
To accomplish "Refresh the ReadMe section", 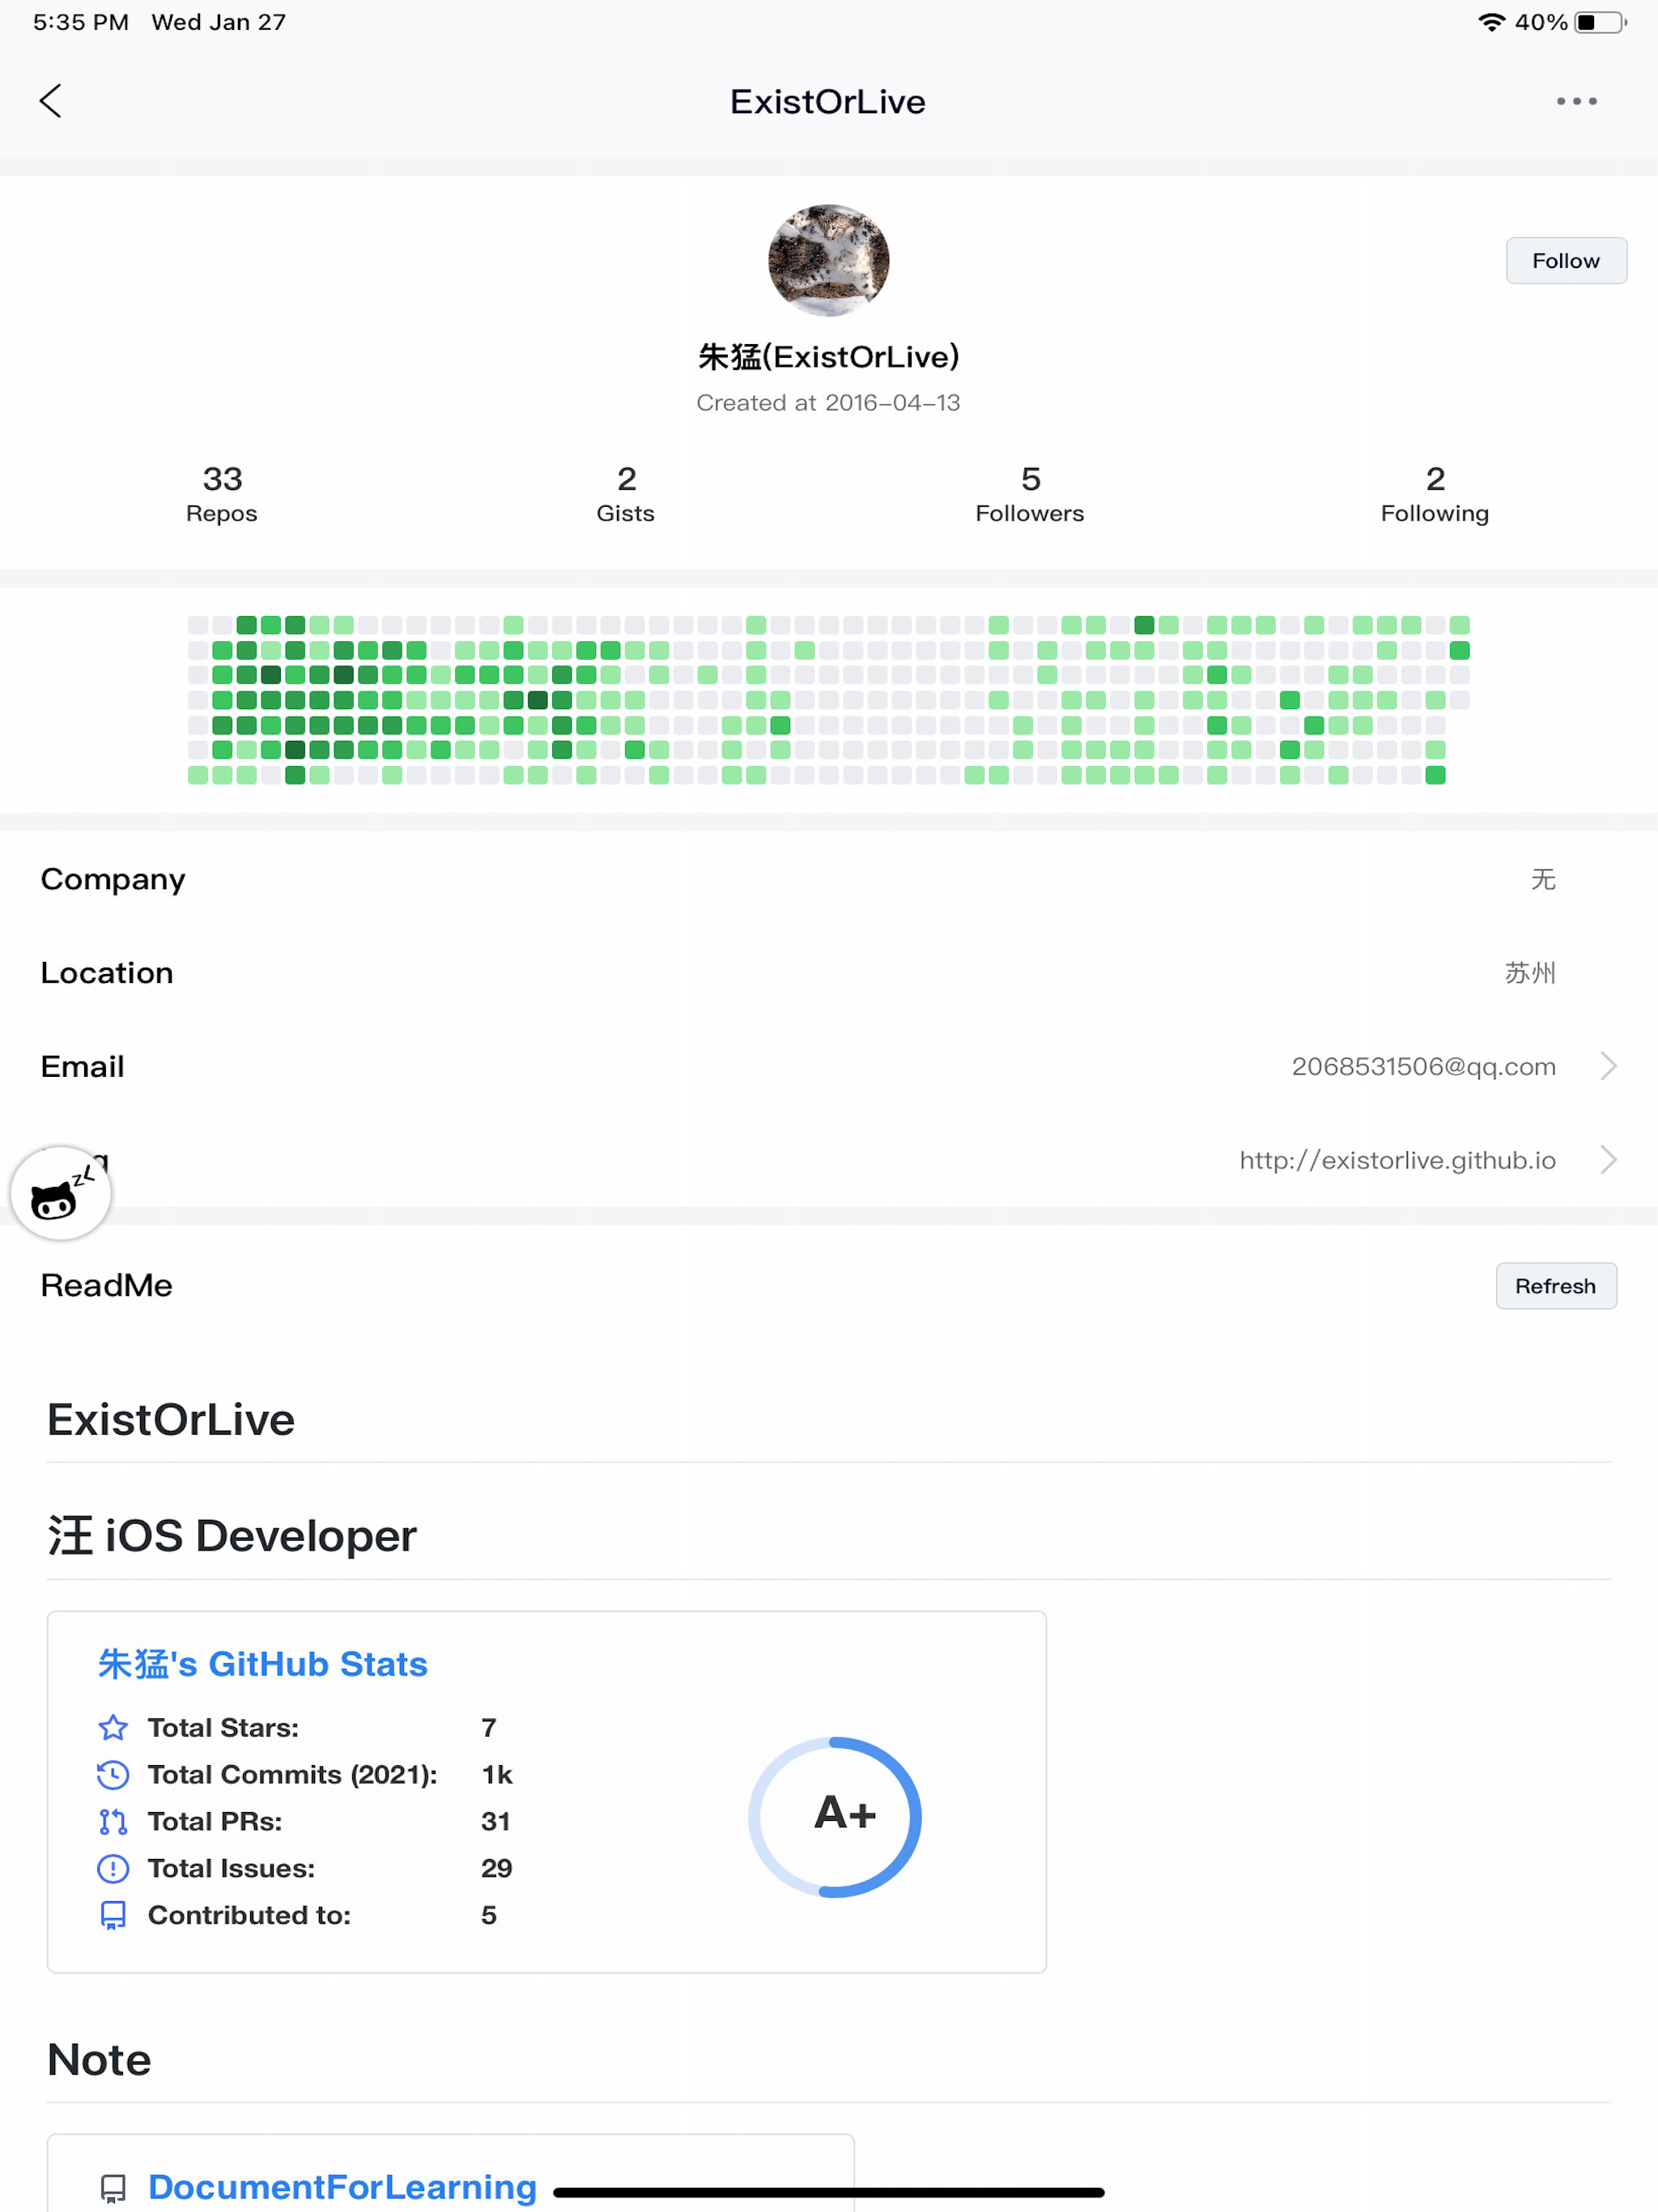I will pos(1556,1286).
